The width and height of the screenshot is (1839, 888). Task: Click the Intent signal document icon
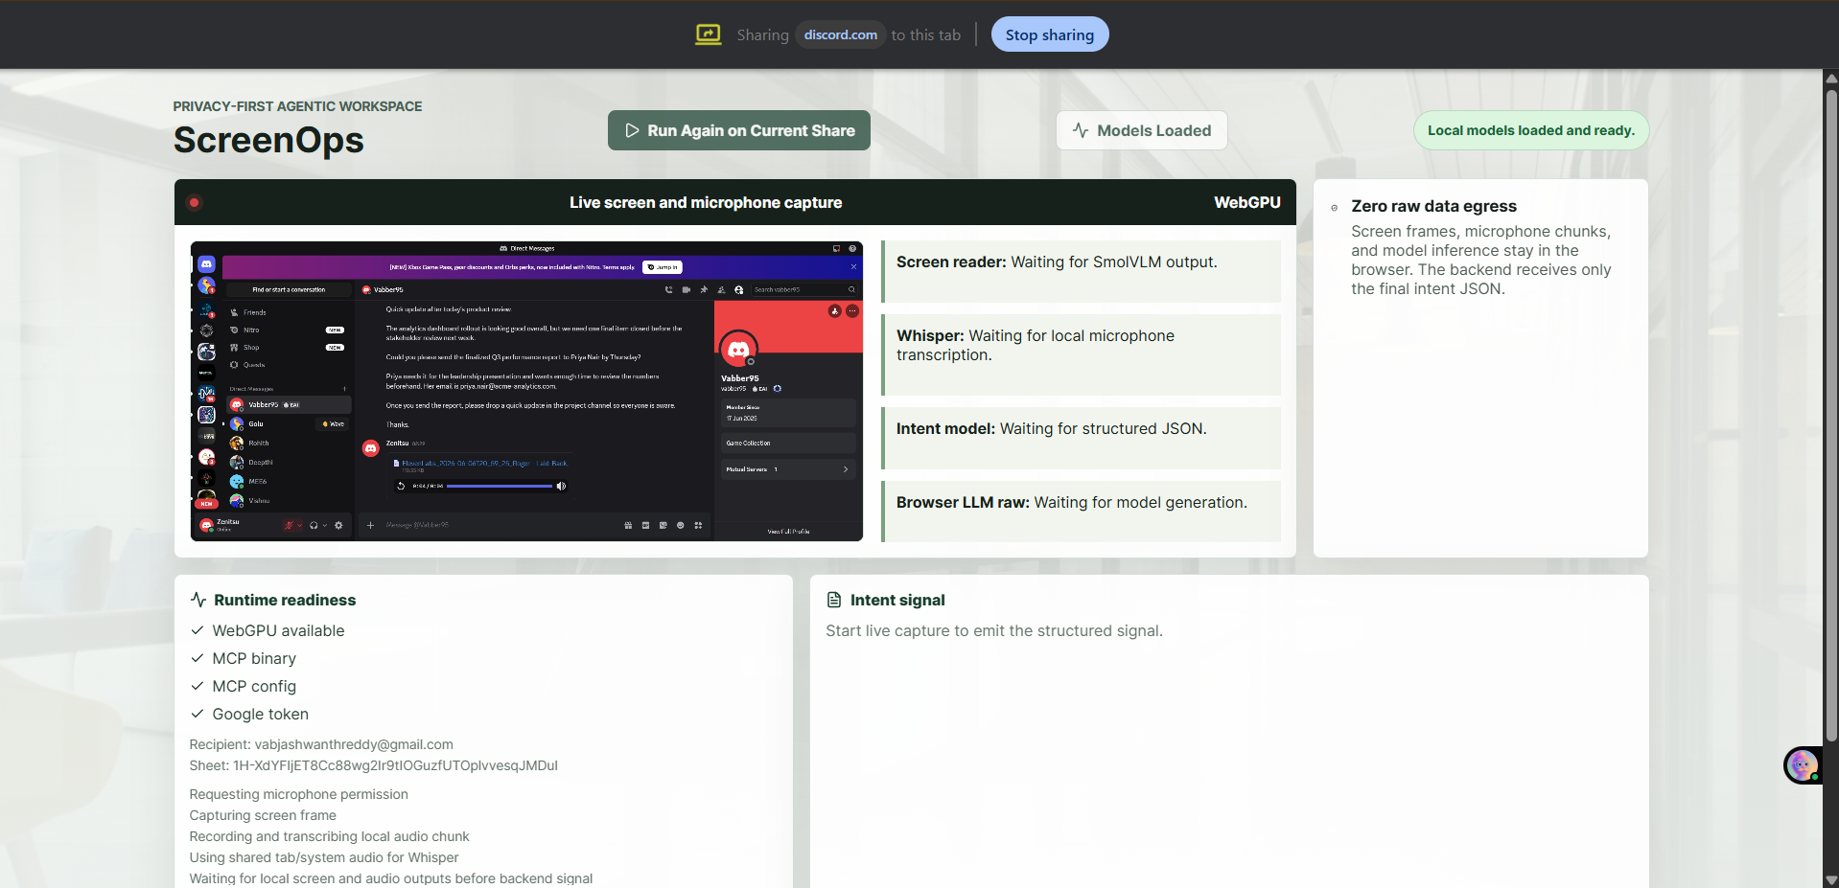834,600
